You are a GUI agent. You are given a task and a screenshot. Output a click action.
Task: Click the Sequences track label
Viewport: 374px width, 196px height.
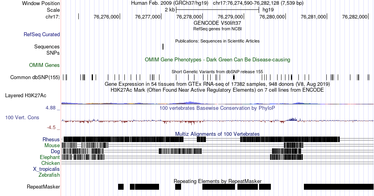47,46
